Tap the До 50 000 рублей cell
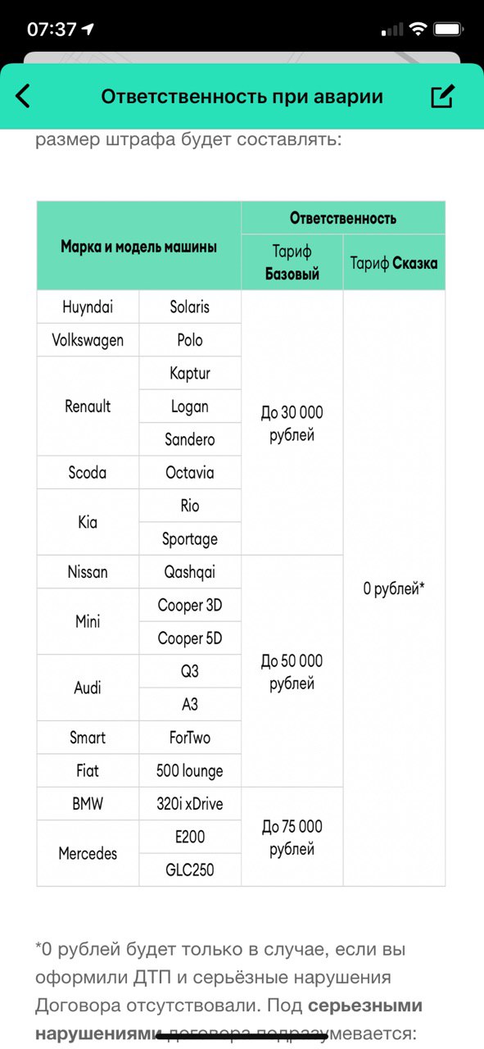Image resolution: width=484 pixels, height=1049 pixels. [292, 671]
